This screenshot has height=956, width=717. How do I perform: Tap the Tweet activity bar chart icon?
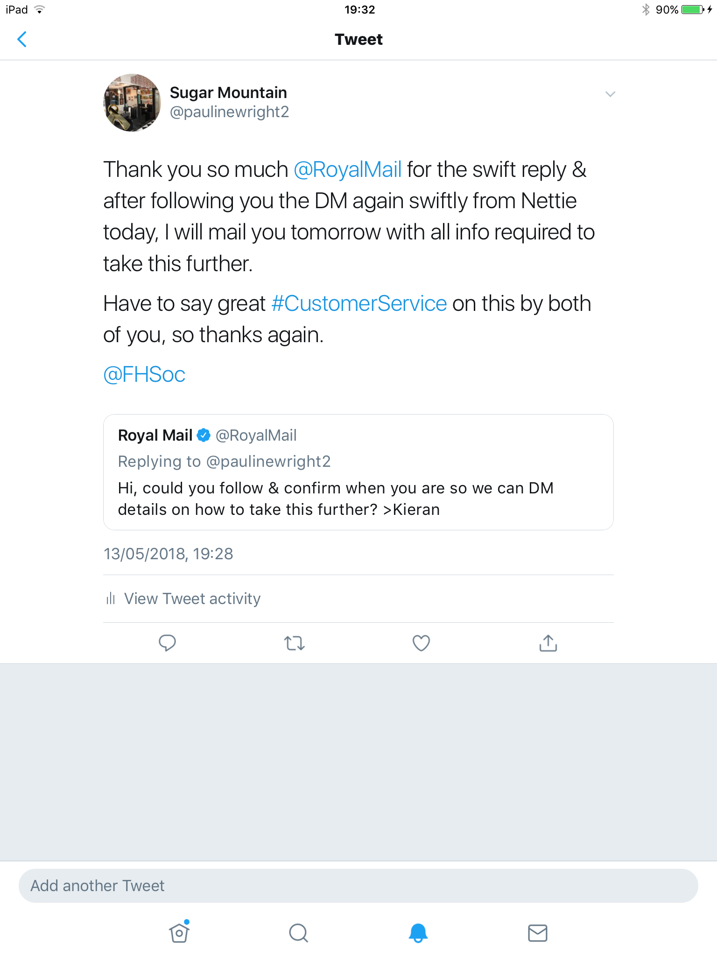(x=111, y=598)
